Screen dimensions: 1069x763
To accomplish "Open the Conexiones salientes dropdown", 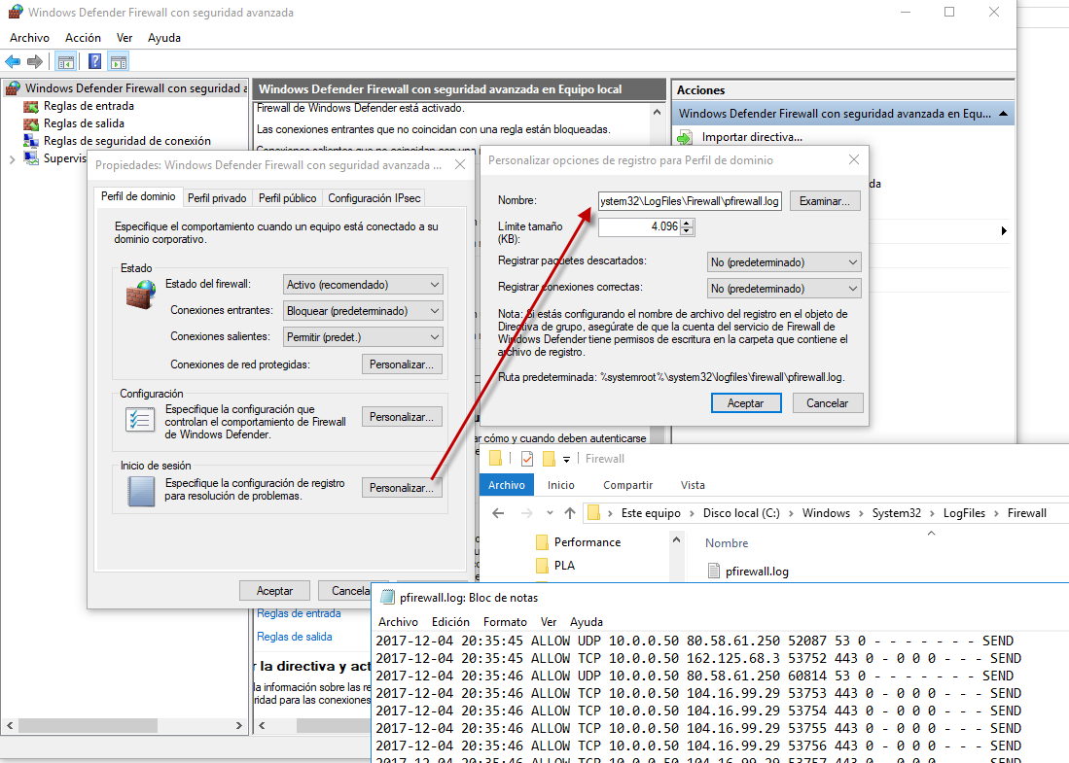I will [x=363, y=337].
